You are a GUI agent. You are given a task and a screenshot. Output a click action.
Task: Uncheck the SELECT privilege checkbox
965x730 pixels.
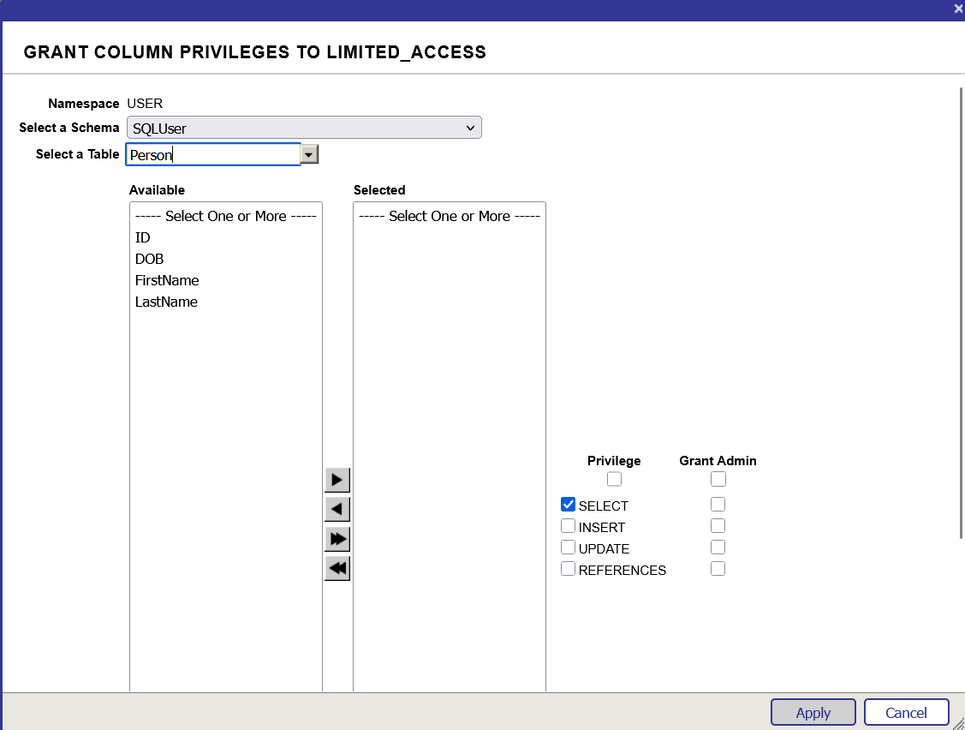pos(568,505)
